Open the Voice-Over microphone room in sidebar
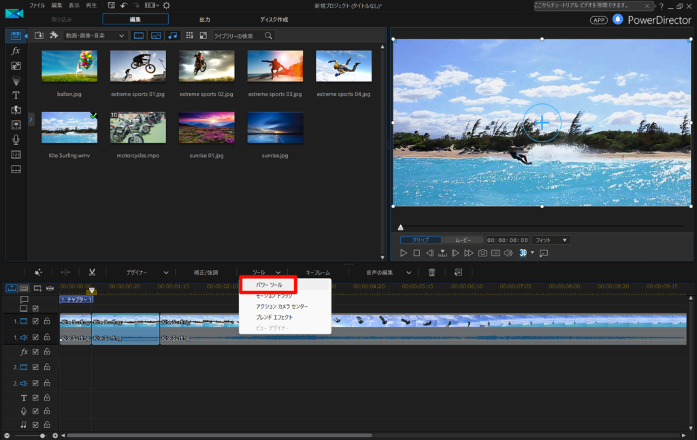 pyautogui.click(x=16, y=139)
